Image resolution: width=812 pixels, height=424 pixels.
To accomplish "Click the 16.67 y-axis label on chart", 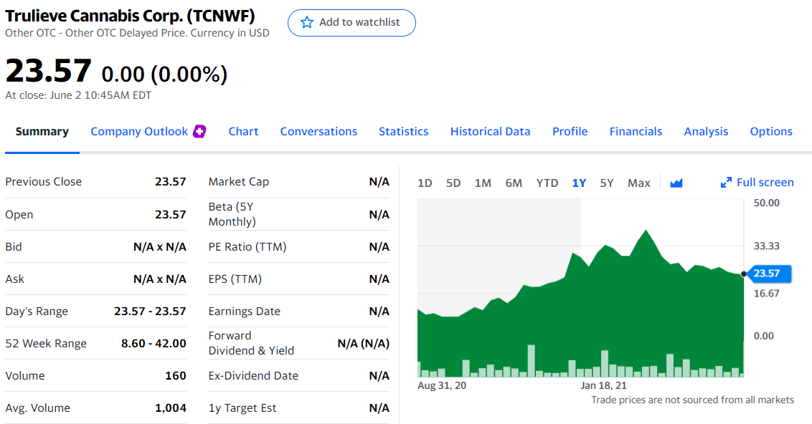I will 766,293.
